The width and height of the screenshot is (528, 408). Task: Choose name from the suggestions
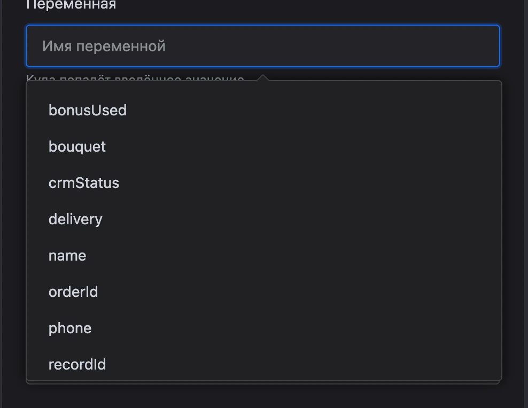(263, 256)
